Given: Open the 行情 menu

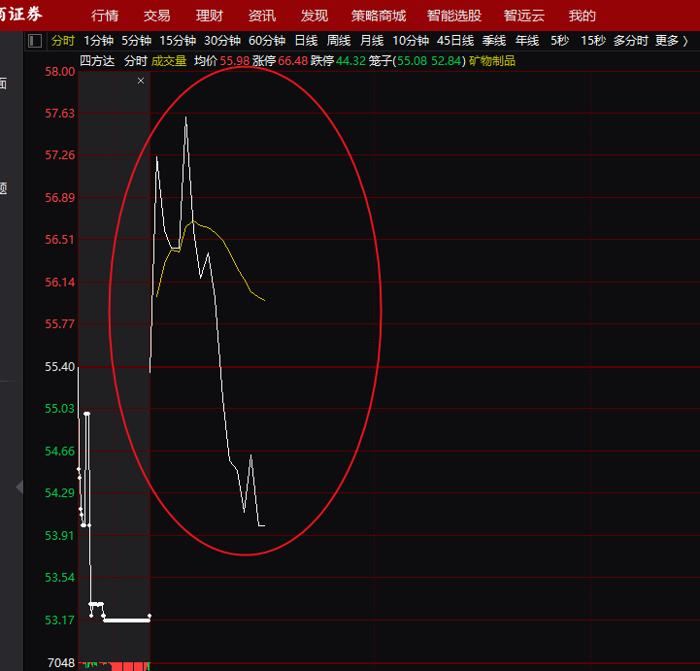Looking at the screenshot, I should [105, 17].
